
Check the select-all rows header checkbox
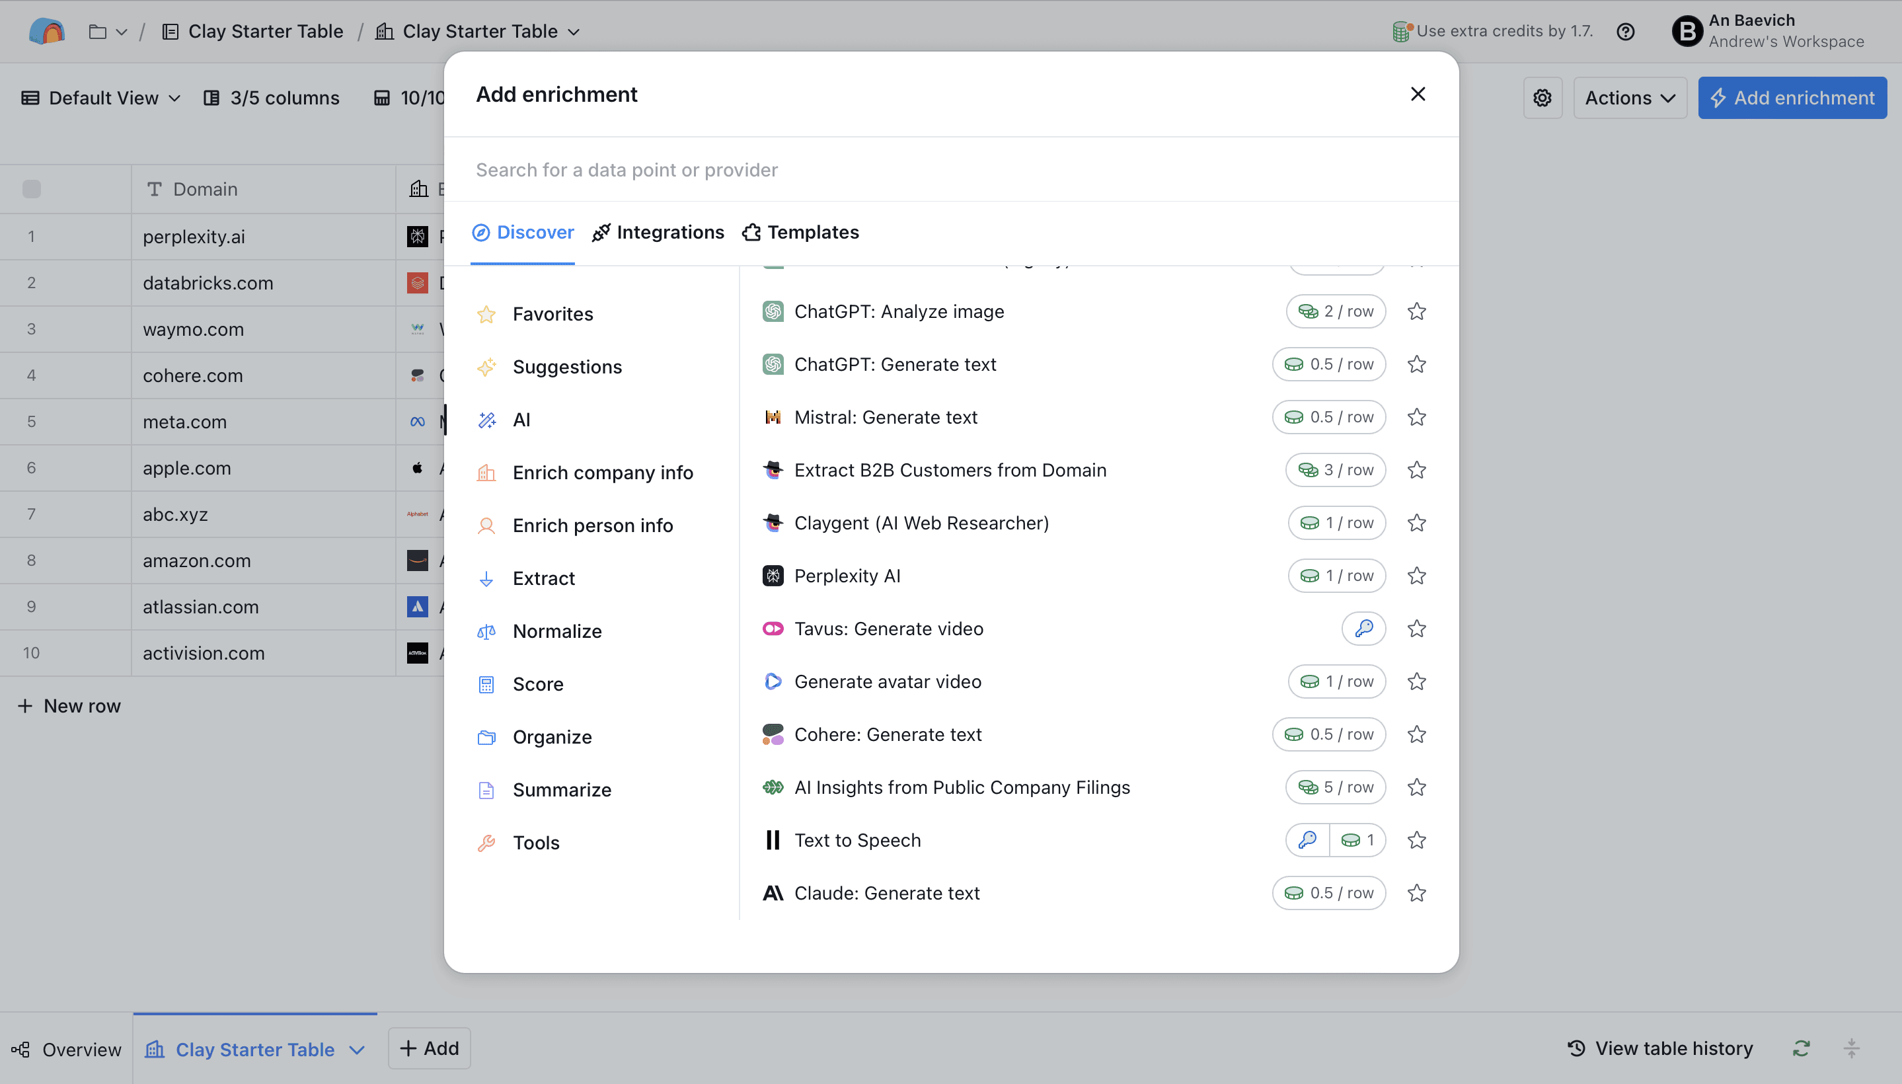tap(31, 189)
